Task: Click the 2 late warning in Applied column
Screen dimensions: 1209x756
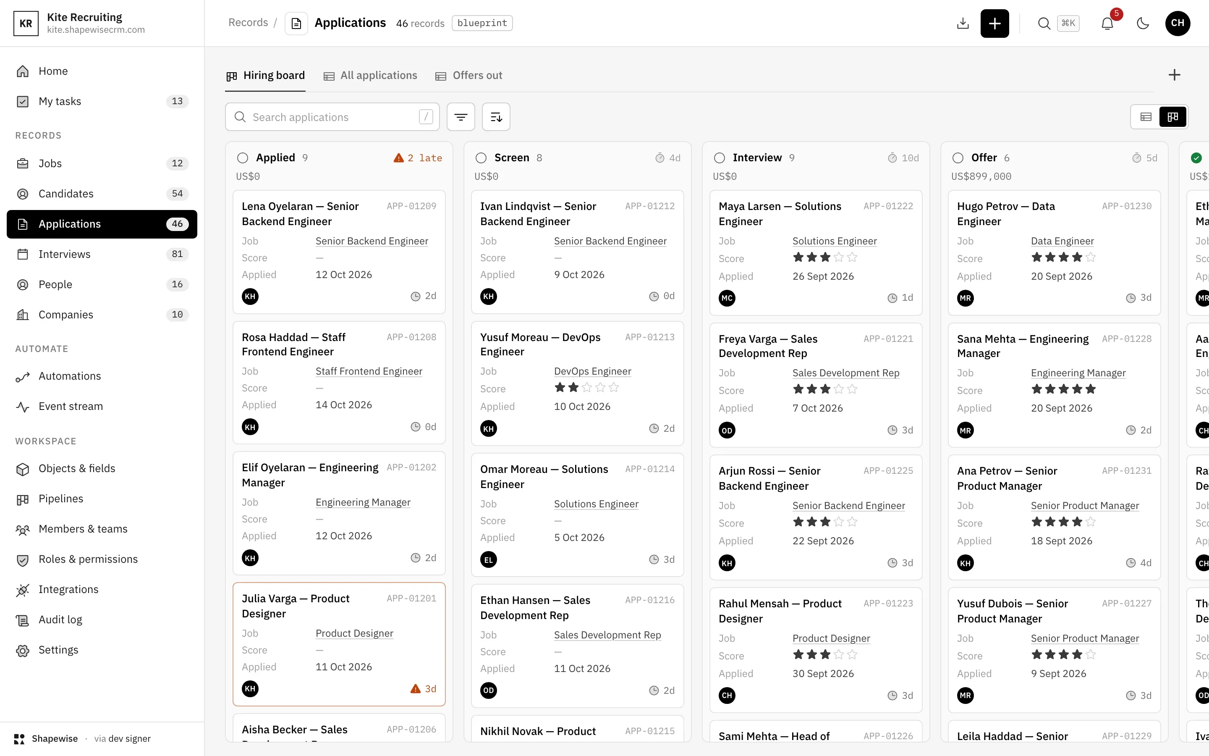Action: pos(418,158)
